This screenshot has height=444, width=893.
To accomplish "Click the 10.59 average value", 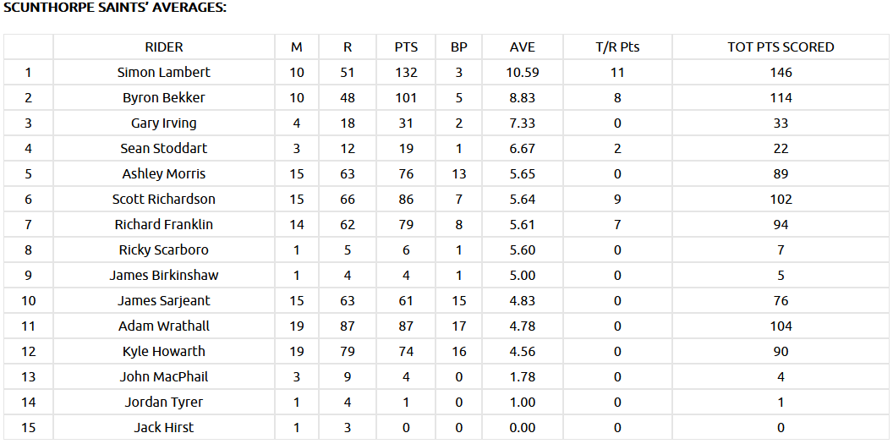I will coord(523,73).
